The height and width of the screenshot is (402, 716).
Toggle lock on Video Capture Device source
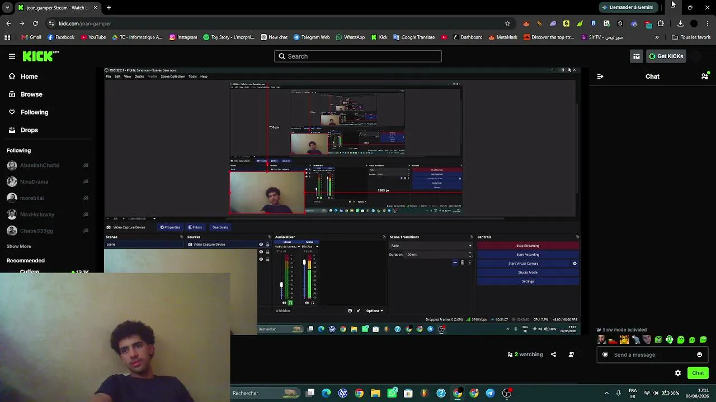267,245
